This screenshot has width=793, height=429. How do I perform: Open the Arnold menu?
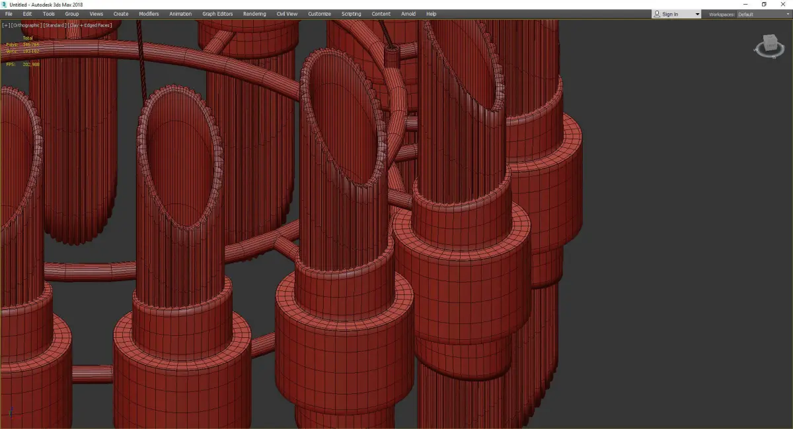point(408,14)
